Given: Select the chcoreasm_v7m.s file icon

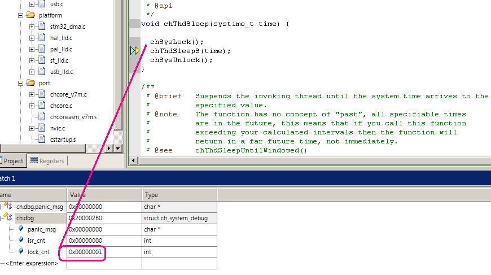Looking at the screenshot, I should [42, 116].
